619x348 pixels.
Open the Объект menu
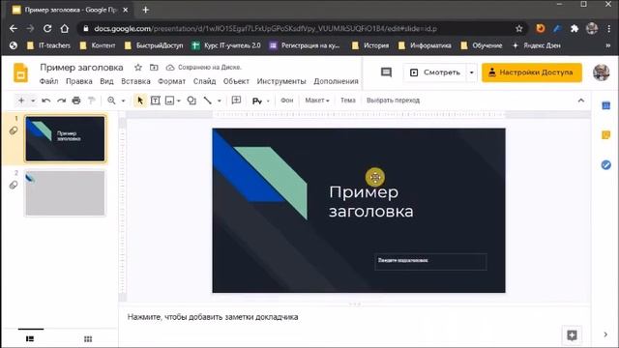click(236, 81)
